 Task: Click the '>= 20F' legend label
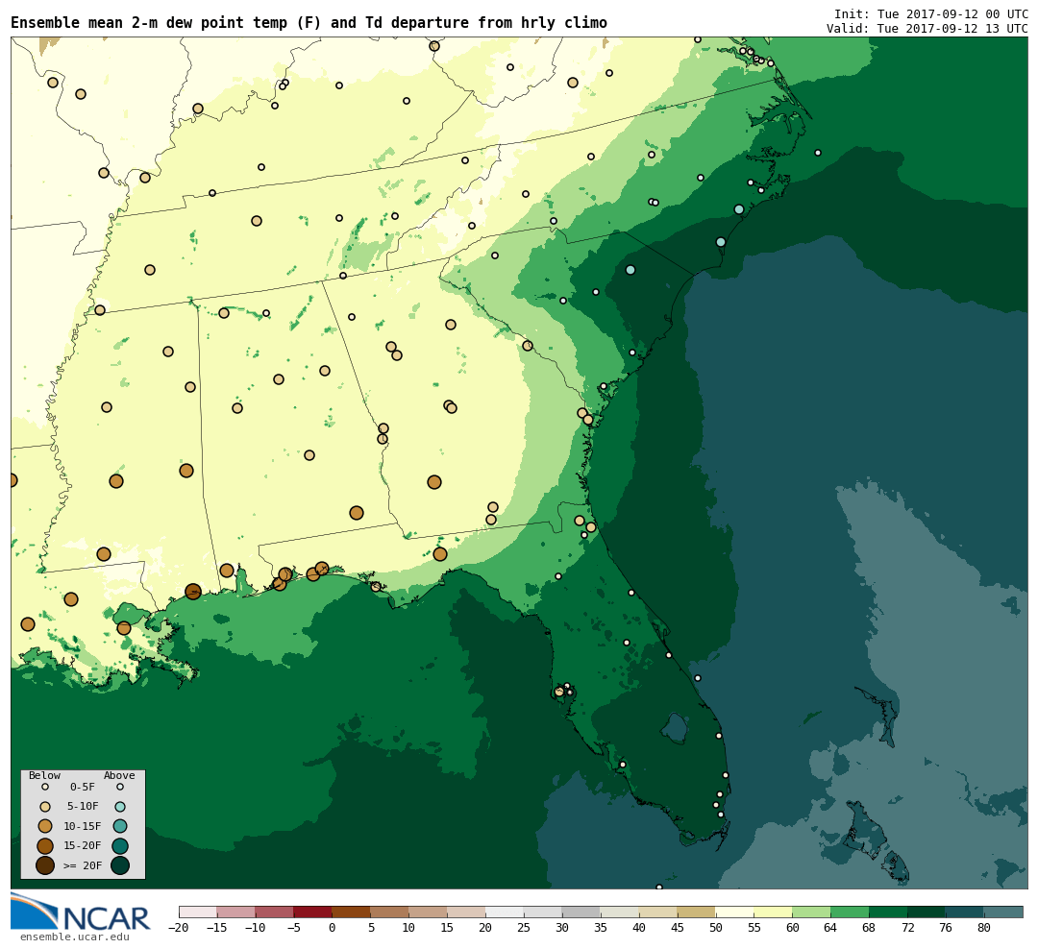pos(83,865)
